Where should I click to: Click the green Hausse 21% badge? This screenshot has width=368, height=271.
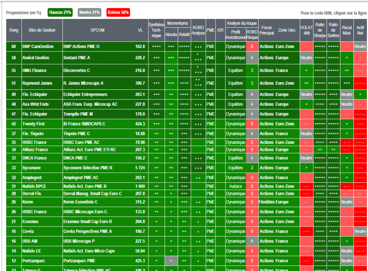[60, 12]
